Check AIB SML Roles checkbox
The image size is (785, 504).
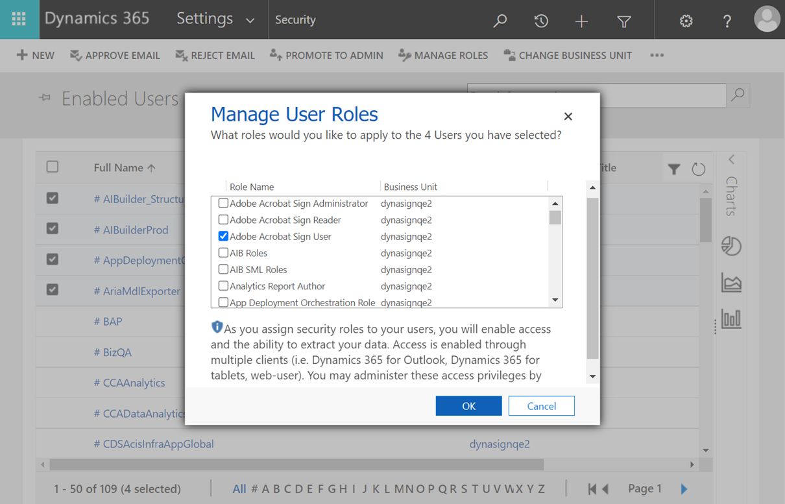click(223, 269)
